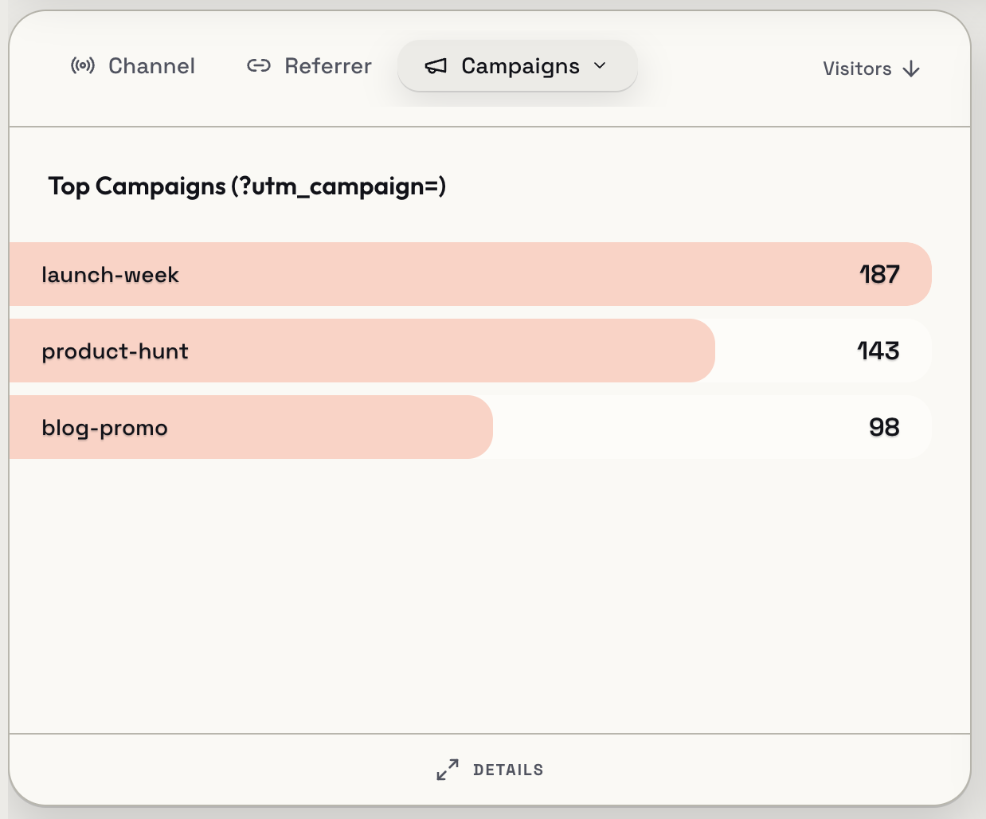Click the Top Campaigns heading
986x819 pixels.
coord(137,186)
